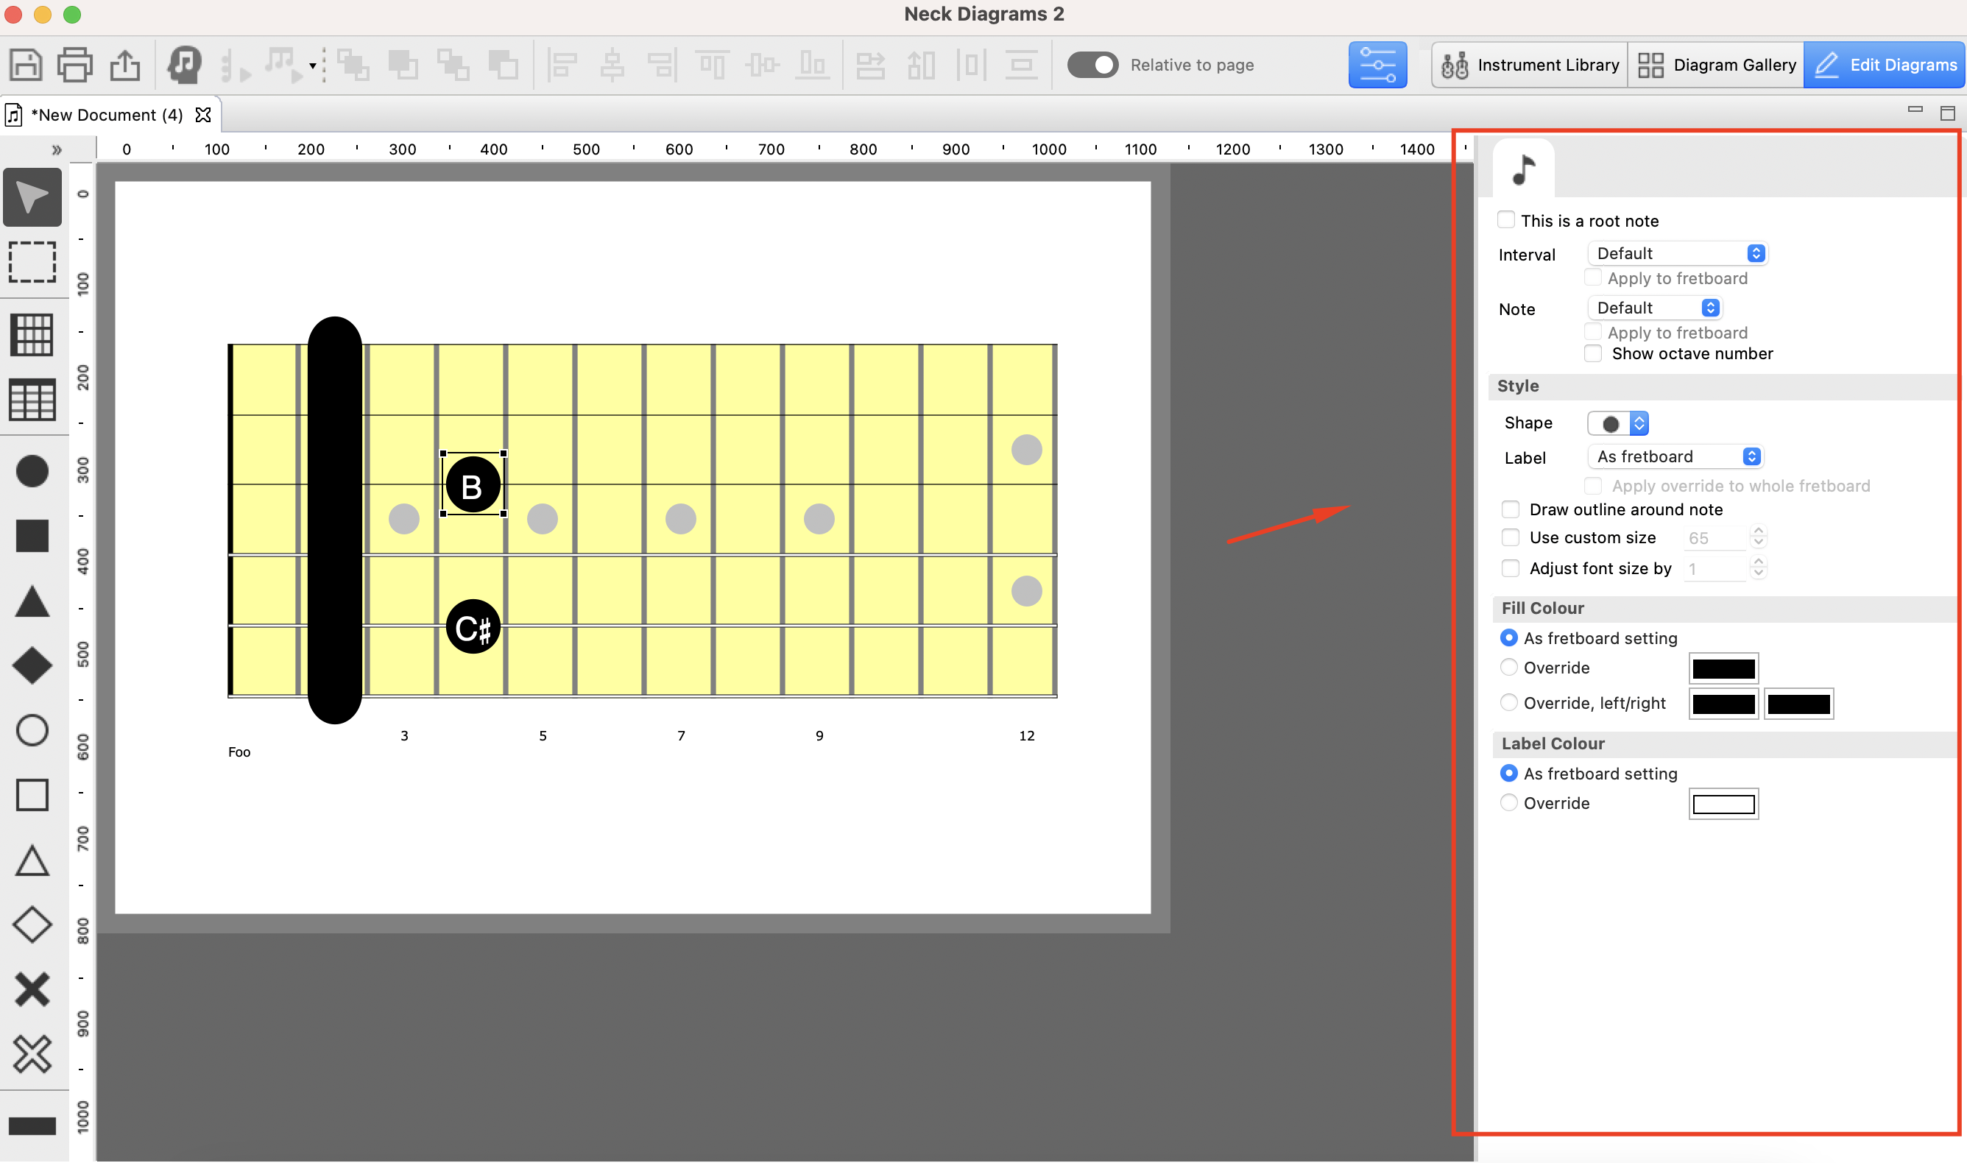This screenshot has height=1163, width=1967.
Task: Expand the left tool palette chevron
Action: (57, 149)
